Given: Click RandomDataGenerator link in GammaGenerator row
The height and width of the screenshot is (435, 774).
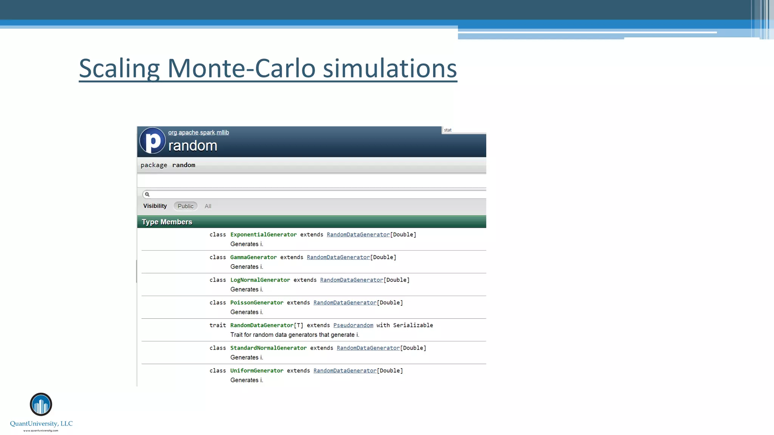Looking at the screenshot, I should (338, 257).
